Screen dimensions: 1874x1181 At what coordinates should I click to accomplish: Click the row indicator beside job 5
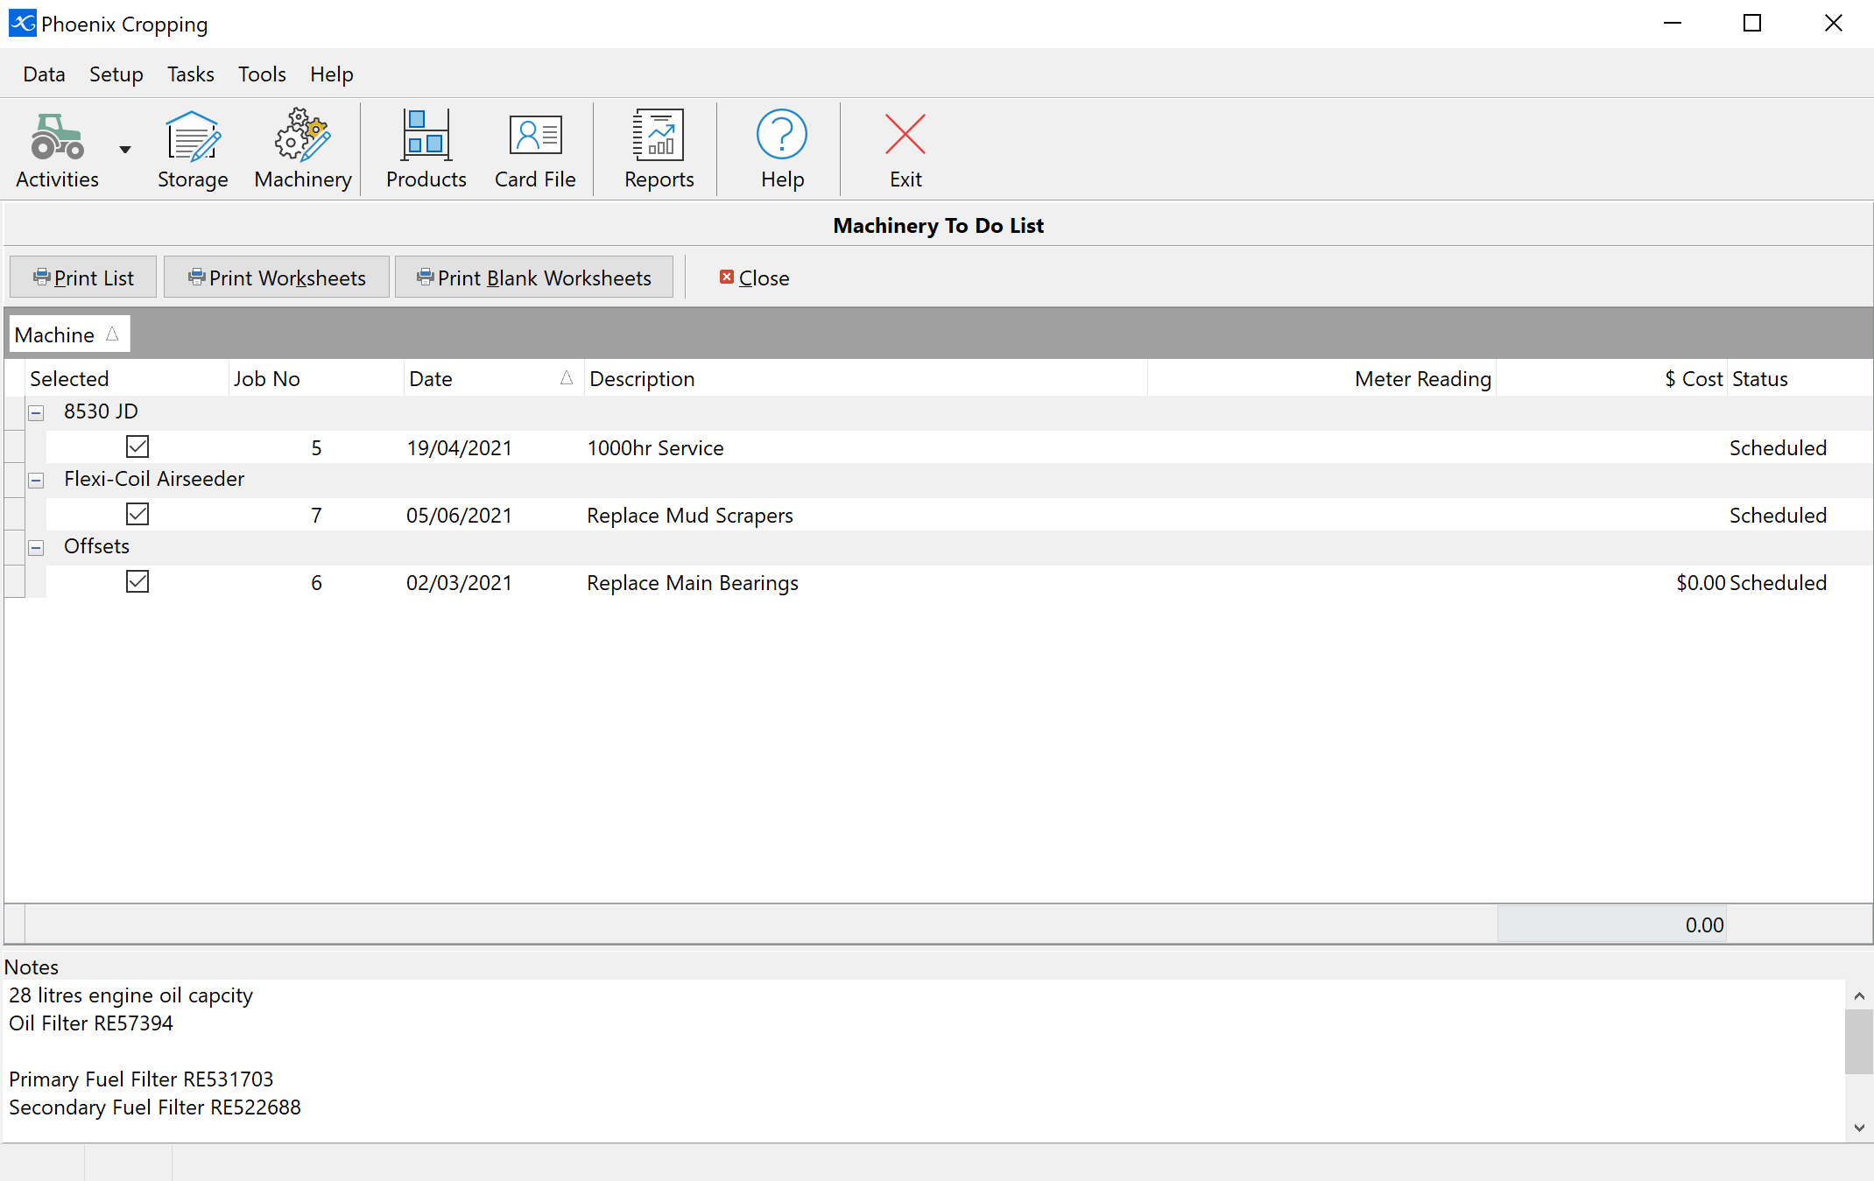click(x=14, y=446)
